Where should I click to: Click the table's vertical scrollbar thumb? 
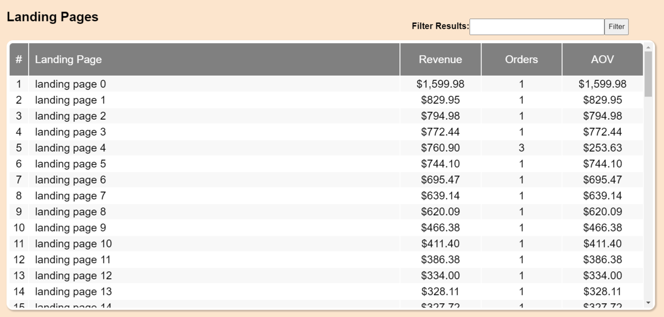coord(648,73)
